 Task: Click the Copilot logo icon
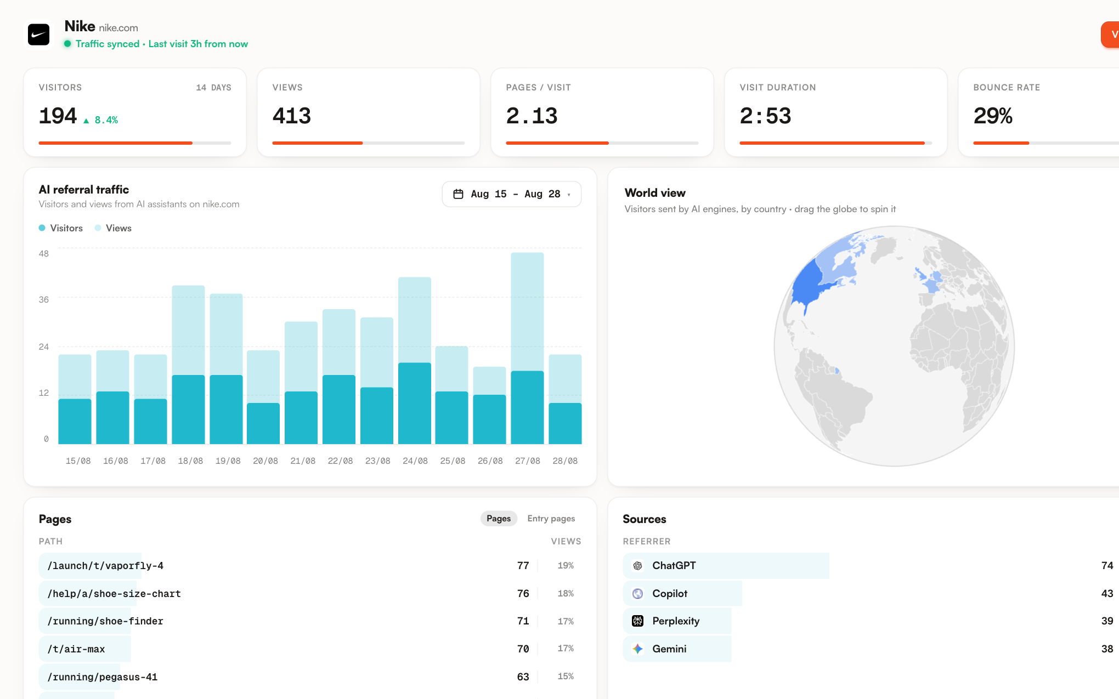[637, 594]
